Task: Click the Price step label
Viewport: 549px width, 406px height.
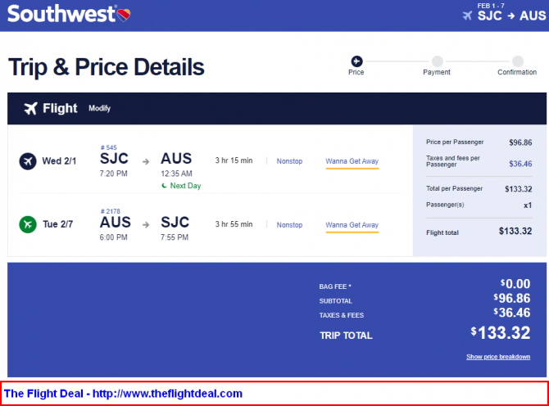Action: [x=356, y=72]
